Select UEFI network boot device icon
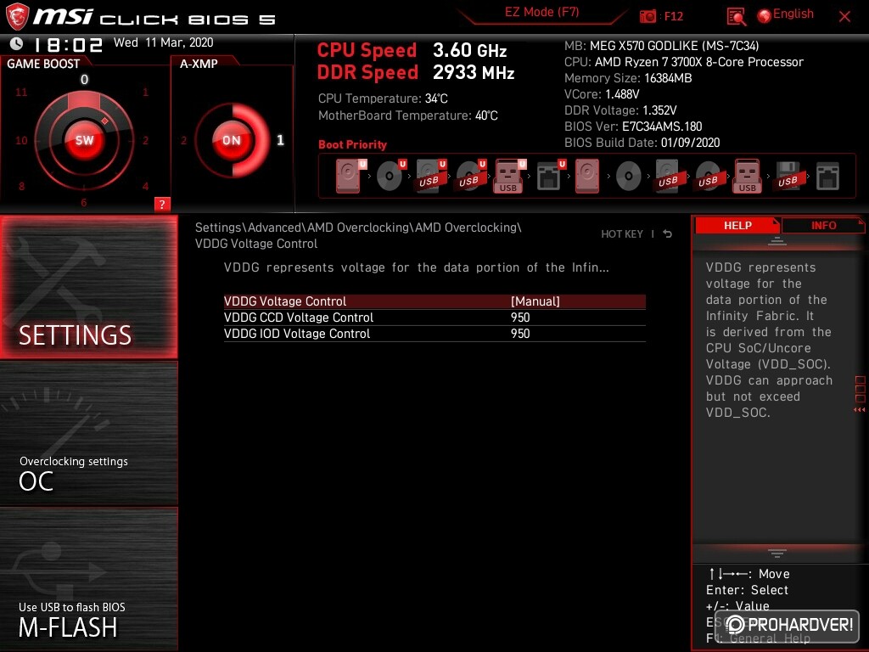The image size is (869, 652). (x=550, y=176)
